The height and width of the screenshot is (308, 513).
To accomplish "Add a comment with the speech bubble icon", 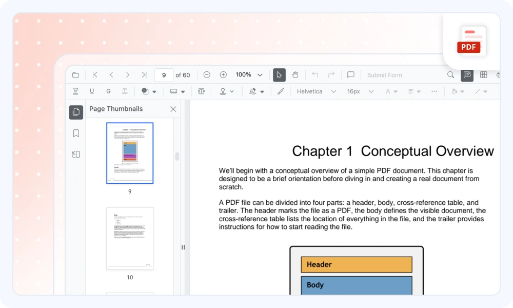I will pos(351,75).
